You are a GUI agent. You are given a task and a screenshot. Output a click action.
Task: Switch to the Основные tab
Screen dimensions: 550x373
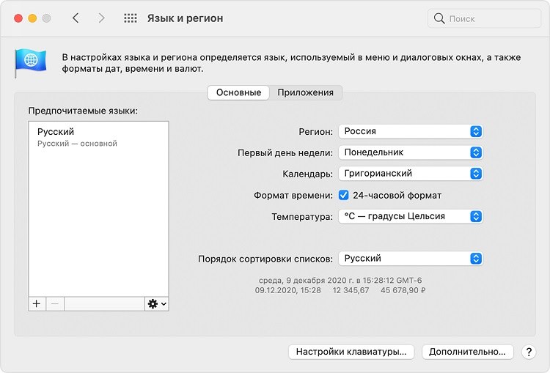click(x=238, y=92)
